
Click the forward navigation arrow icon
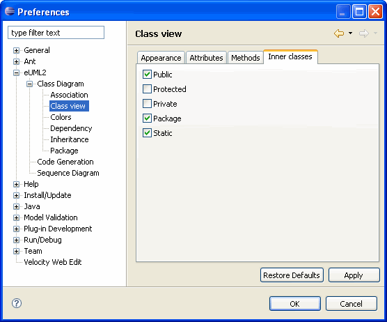(x=364, y=33)
